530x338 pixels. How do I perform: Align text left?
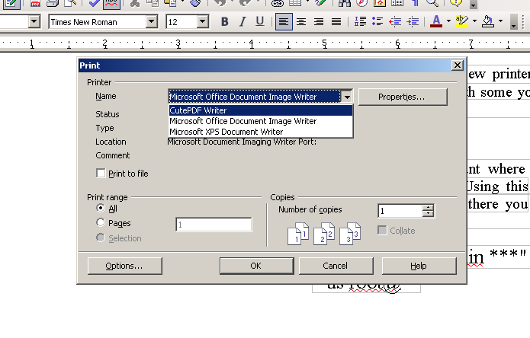click(284, 22)
